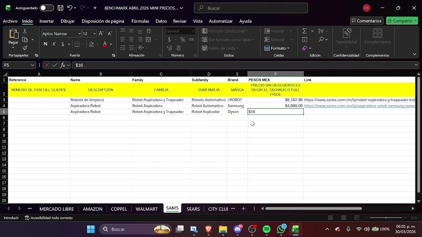This screenshot has width=422, height=237.
Task: Click the horizontal scrollbar thumb
Action: pos(313,208)
